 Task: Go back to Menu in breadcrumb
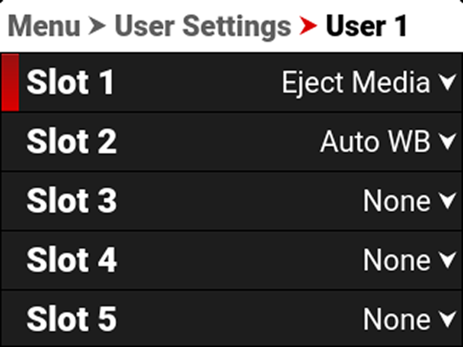click(44, 26)
